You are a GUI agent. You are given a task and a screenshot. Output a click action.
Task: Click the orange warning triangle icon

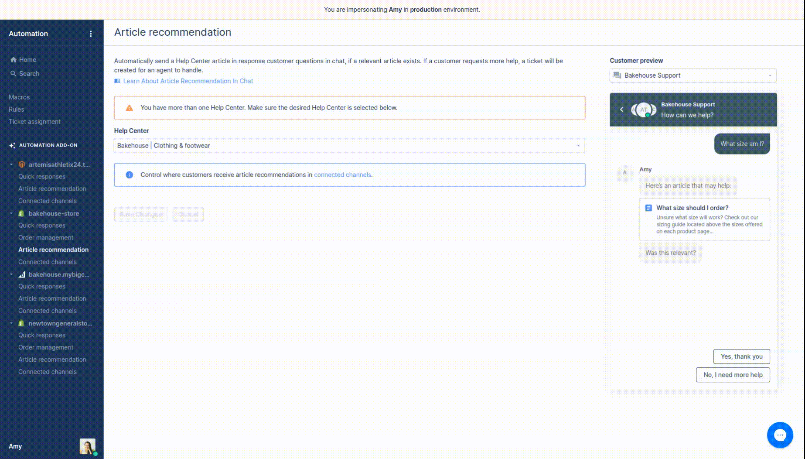tap(130, 108)
